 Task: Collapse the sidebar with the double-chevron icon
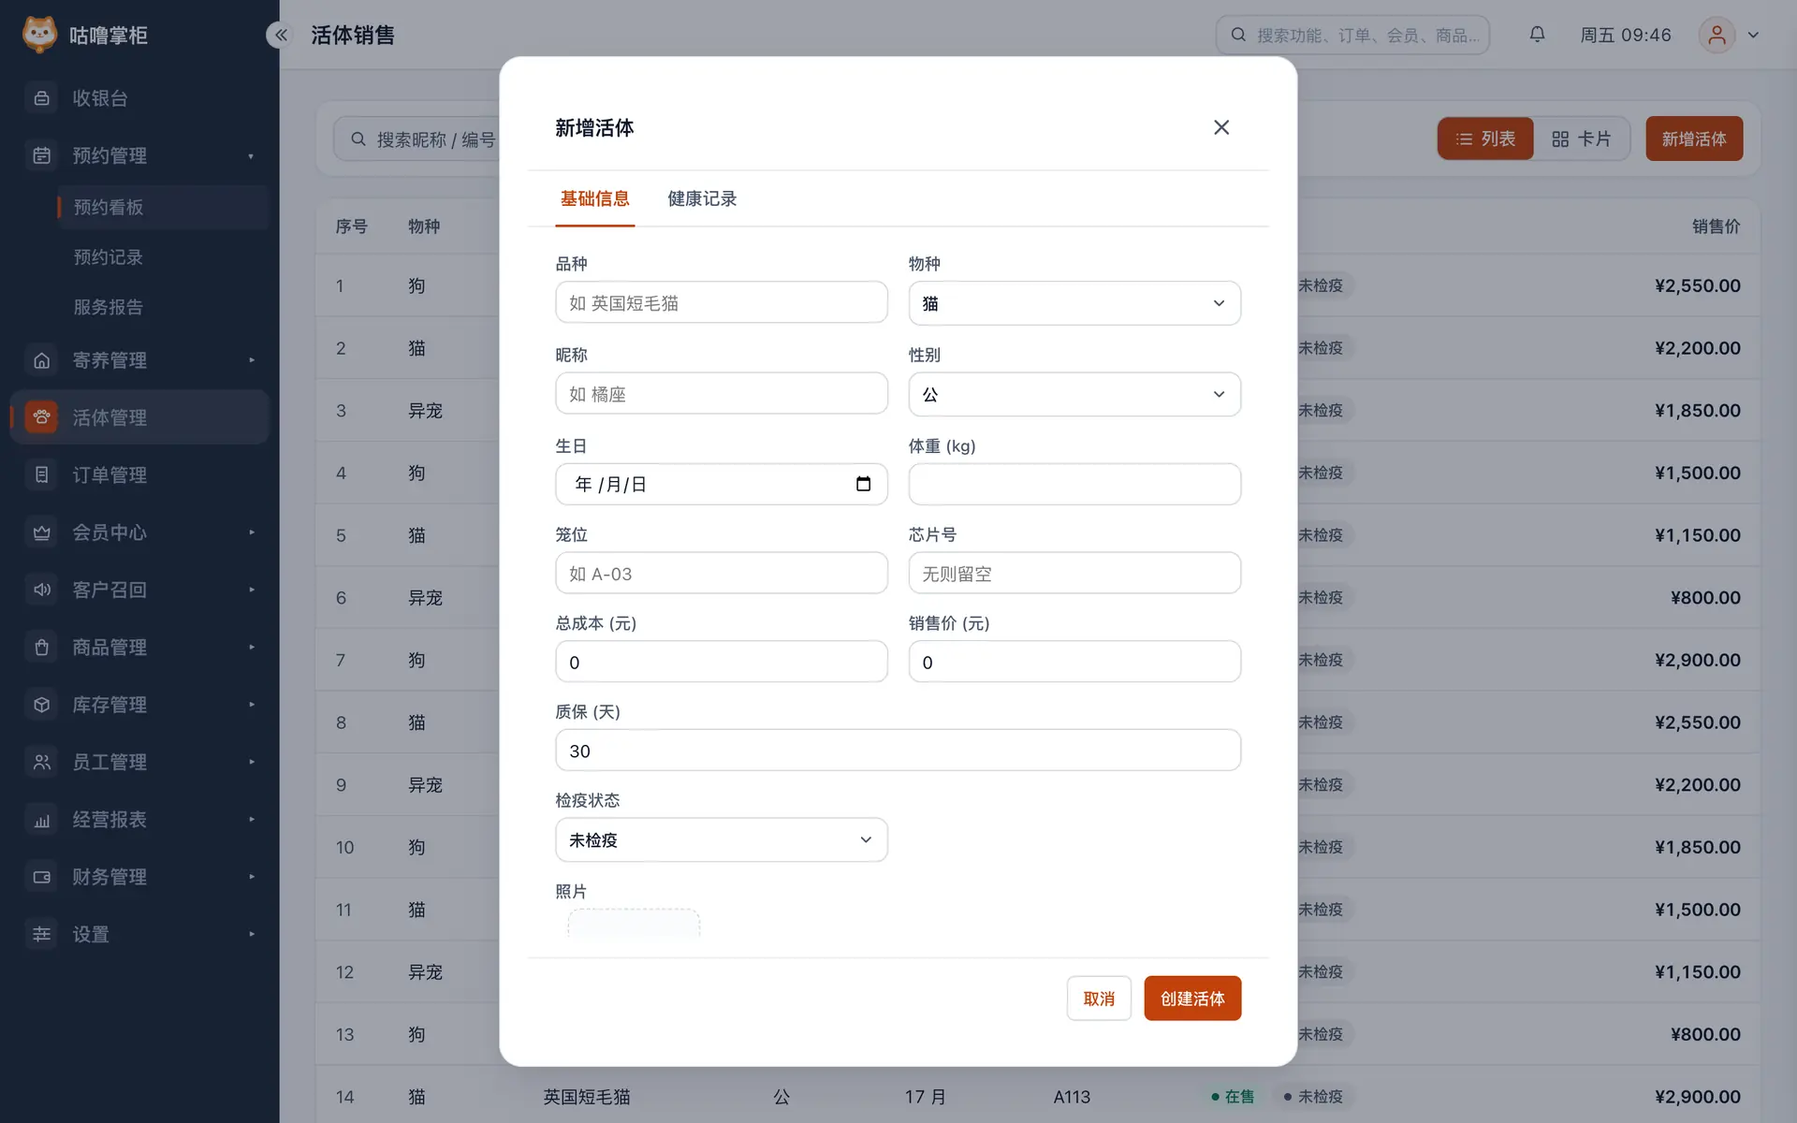pyautogui.click(x=280, y=35)
